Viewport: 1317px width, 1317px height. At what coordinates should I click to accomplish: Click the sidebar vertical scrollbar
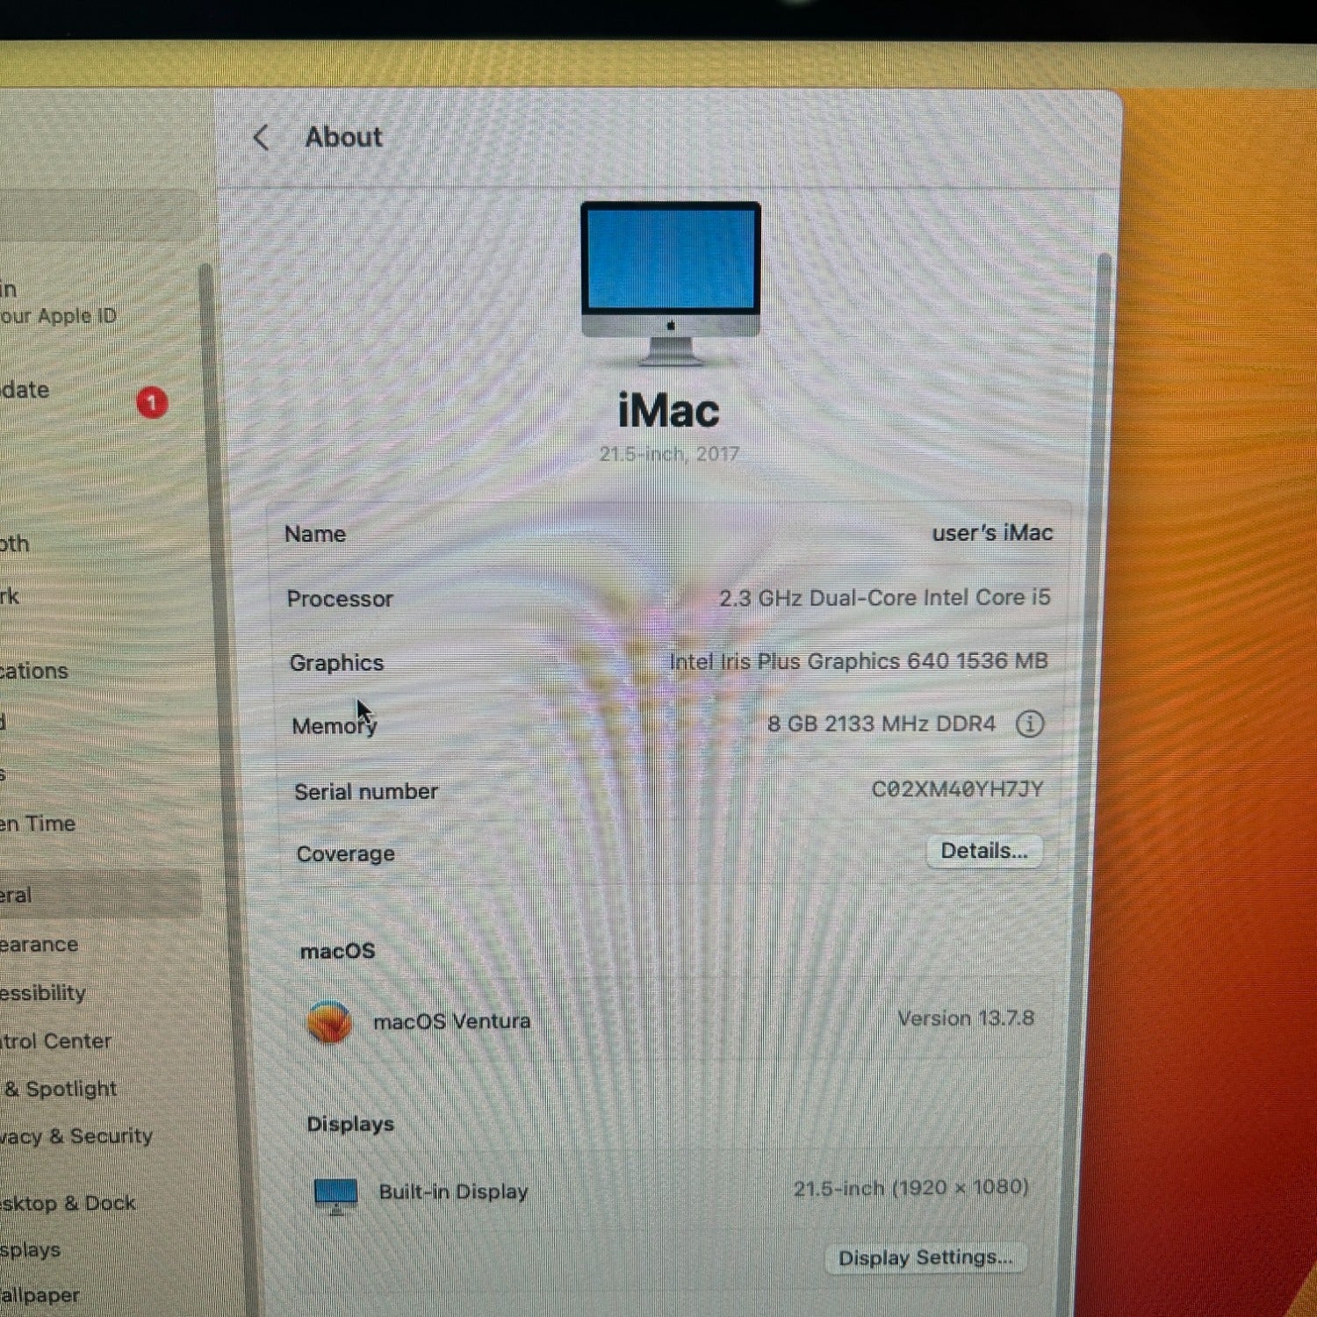coord(207,615)
